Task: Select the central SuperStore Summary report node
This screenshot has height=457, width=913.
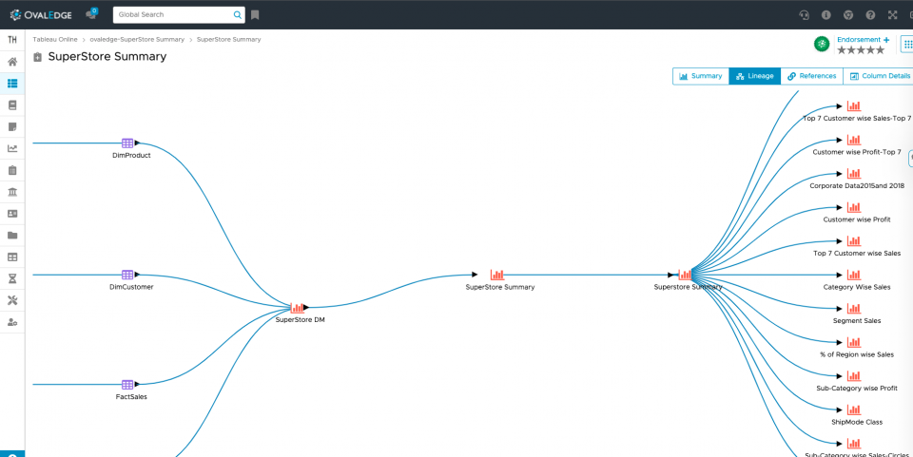Action: [x=497, y=275]
